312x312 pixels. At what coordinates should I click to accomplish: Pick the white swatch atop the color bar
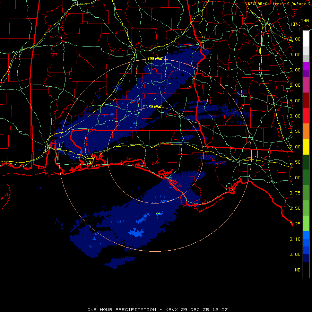click(x=306, y=38)
